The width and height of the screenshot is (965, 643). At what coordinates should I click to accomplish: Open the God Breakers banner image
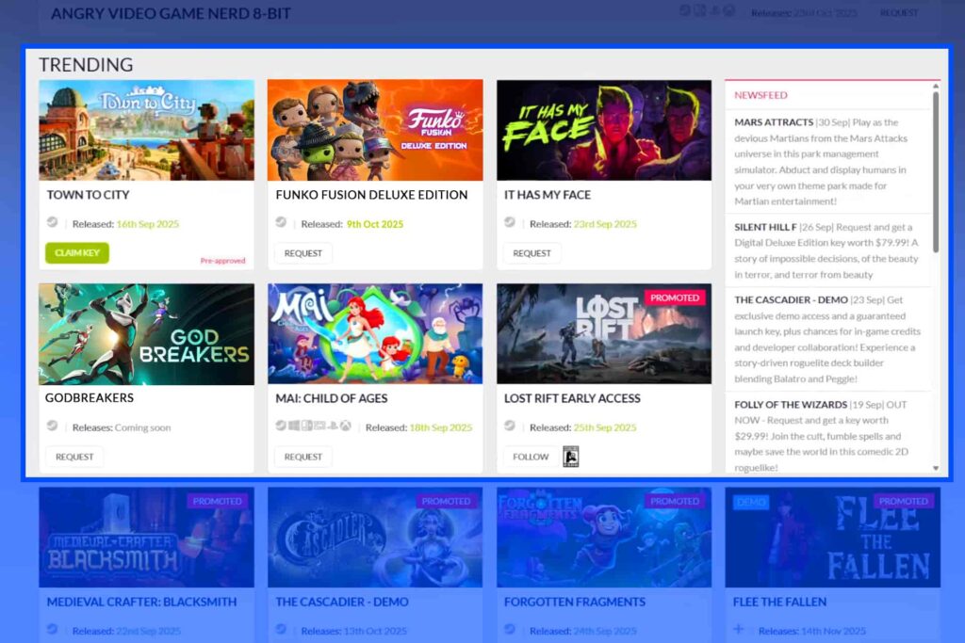point(146,334)
